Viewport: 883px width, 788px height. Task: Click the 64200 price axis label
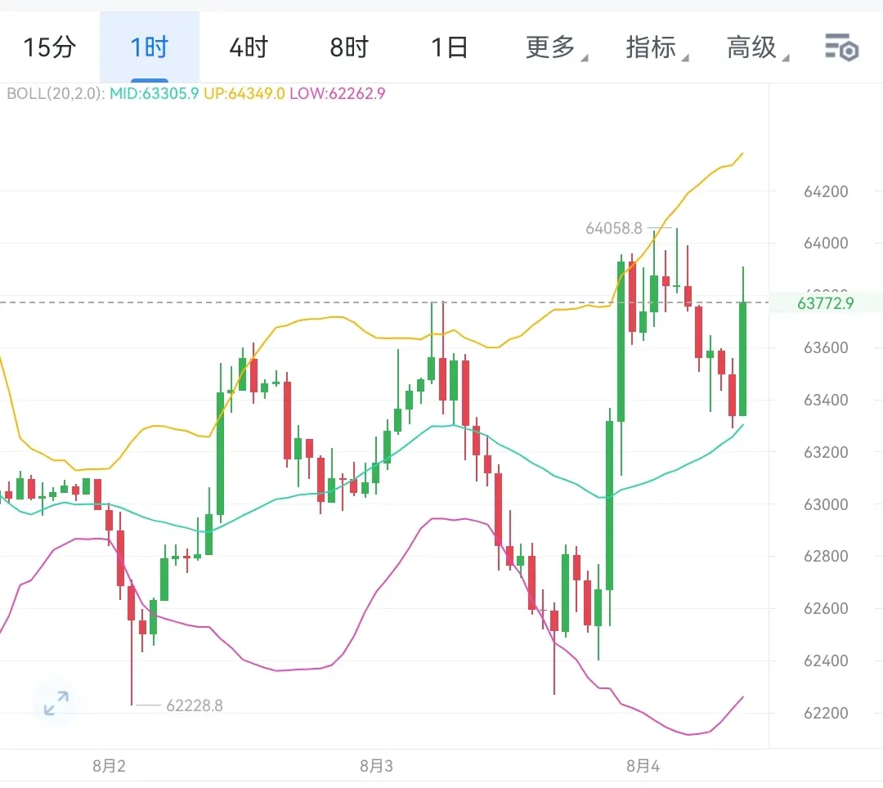[x=826, y=191]
